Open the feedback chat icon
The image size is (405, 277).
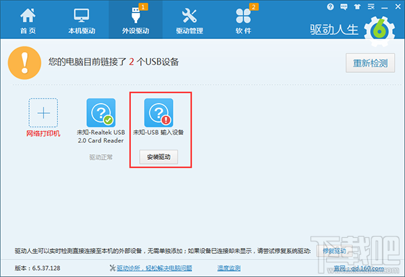click(x=344, y=7)
